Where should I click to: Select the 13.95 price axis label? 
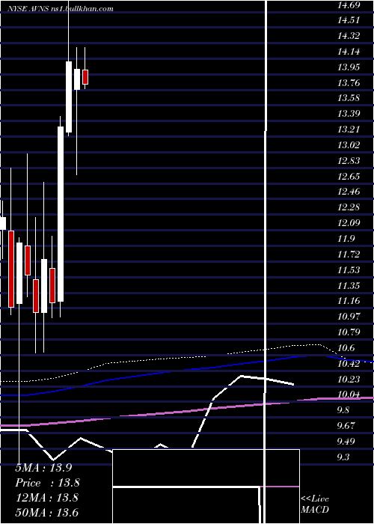click(349, 67)
